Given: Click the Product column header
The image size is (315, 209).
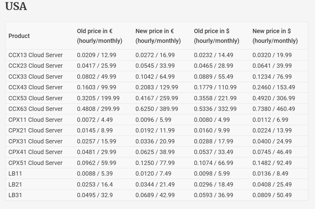Looking at the screenshot, I should tap(19, 36).
